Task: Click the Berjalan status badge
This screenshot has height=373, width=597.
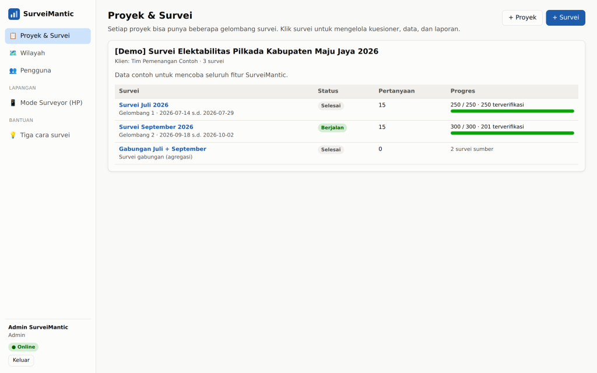Action: click(x=332, y=128)
